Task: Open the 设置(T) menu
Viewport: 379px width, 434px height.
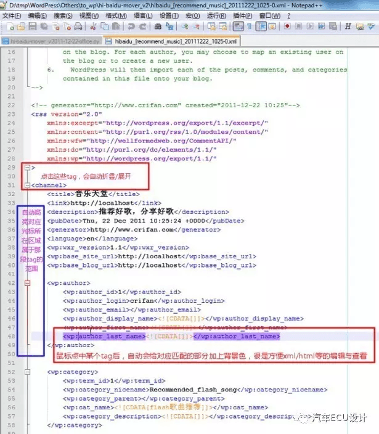Action: pos(169,16)
